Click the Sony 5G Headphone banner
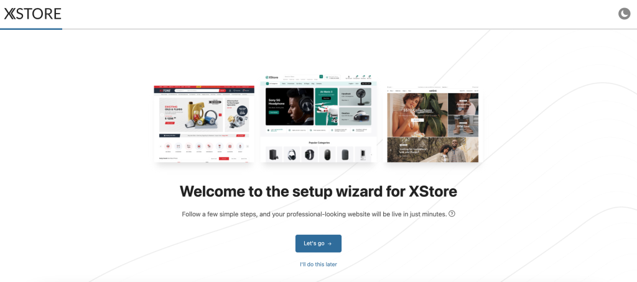 pyautogui.click(x=290, y=106)
